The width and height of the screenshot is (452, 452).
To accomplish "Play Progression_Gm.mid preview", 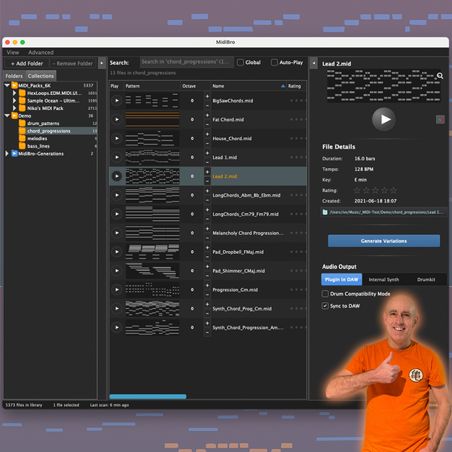I will (x=117, y=289).
